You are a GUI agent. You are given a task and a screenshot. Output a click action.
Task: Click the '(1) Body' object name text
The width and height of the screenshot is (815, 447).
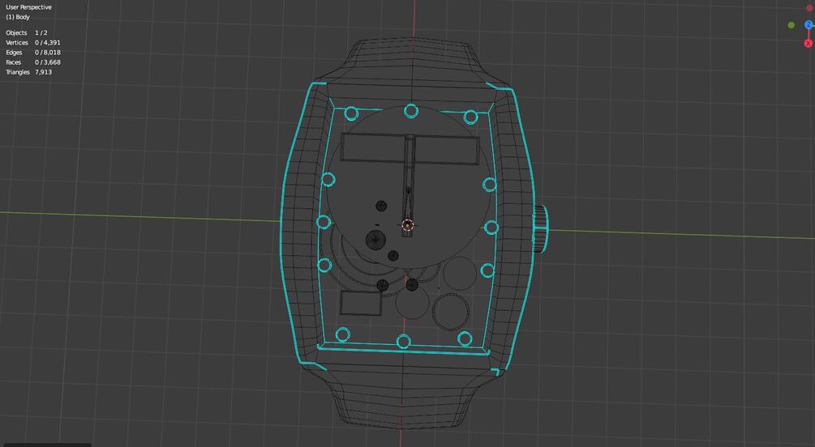tap(18, 17)
